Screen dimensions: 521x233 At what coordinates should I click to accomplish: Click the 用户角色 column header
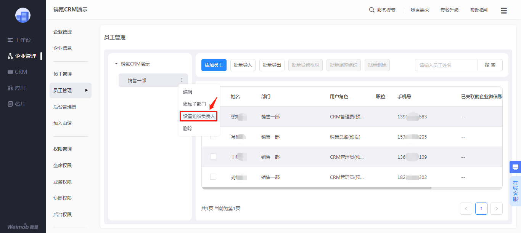point(339,97)
